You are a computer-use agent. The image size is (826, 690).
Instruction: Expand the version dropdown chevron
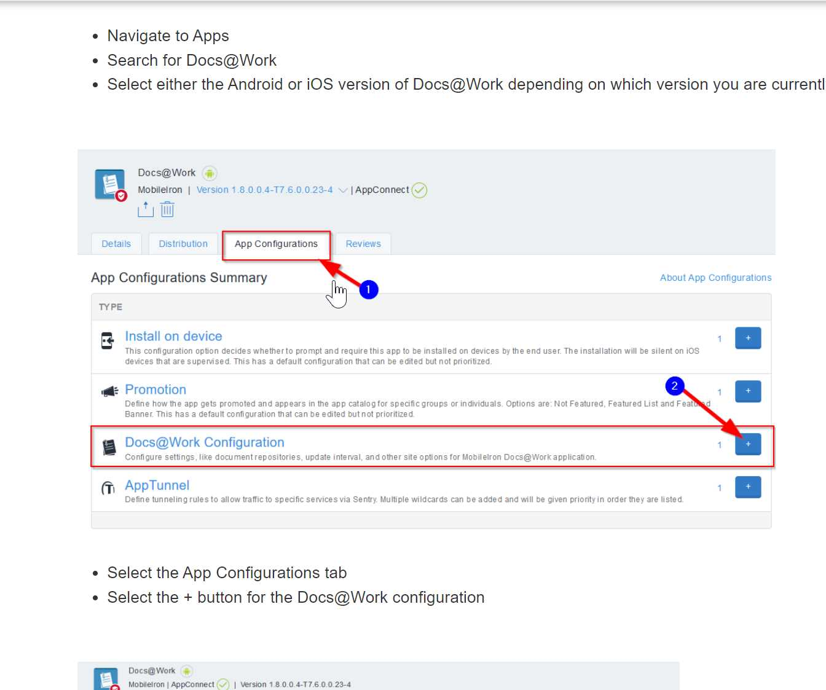(343, 190)
